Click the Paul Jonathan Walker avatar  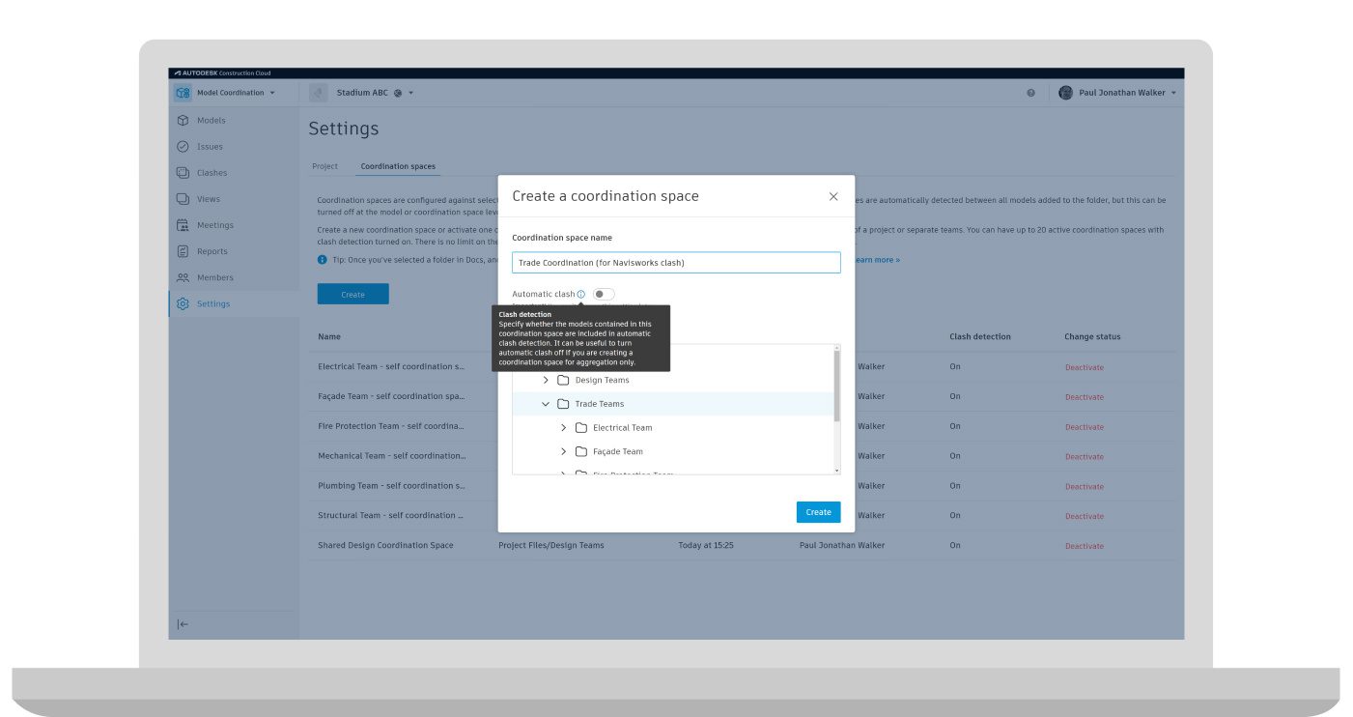tap(1065, 93)
